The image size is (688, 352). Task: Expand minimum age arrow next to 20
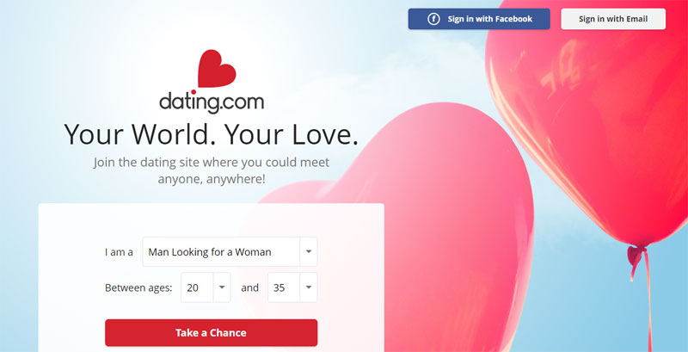222,287
